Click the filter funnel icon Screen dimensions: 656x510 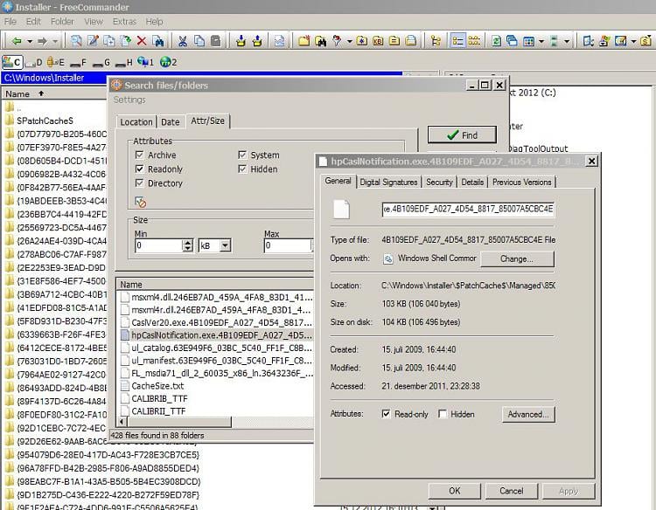337,41
